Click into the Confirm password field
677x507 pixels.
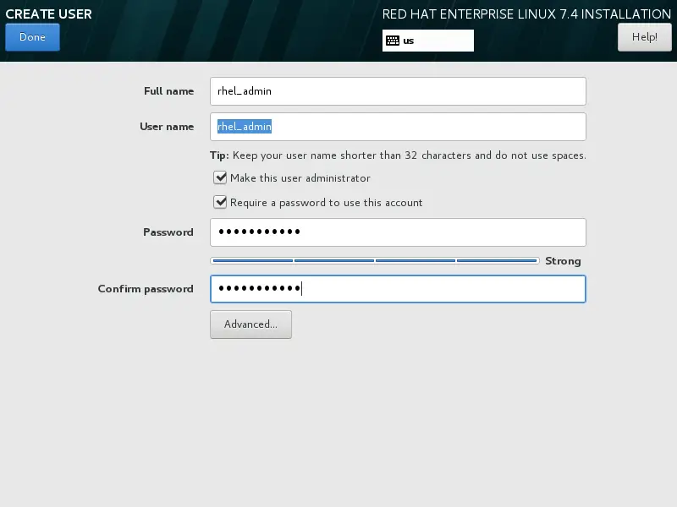click(x=398, y=289)
